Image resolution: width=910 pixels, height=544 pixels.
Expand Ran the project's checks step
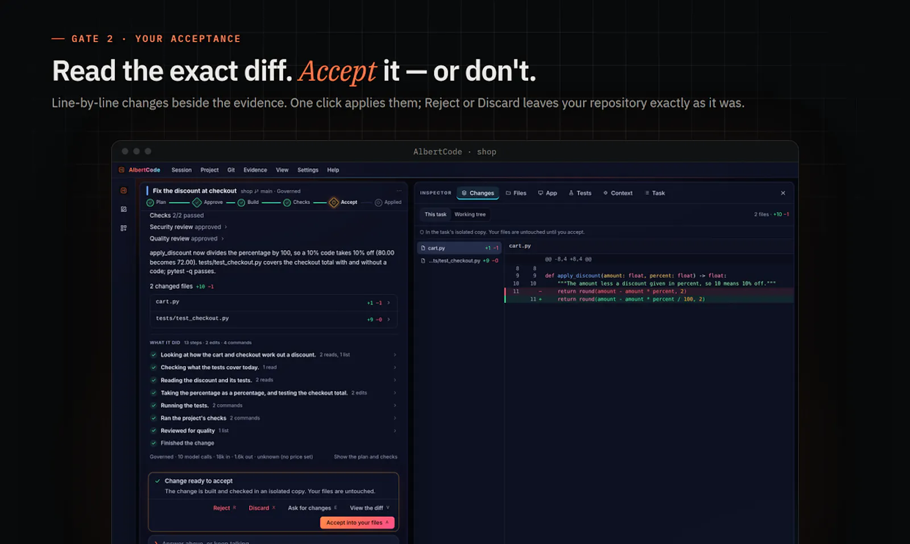click(273, 418)
